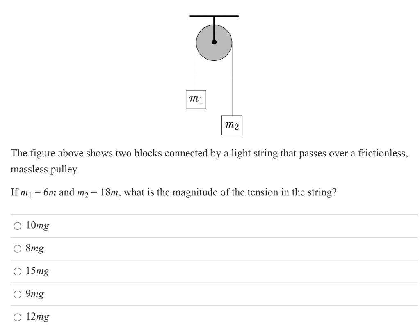Mark the 9mg radio button
Viewport: 420px width, 330px height.
[x=17, y=294]
